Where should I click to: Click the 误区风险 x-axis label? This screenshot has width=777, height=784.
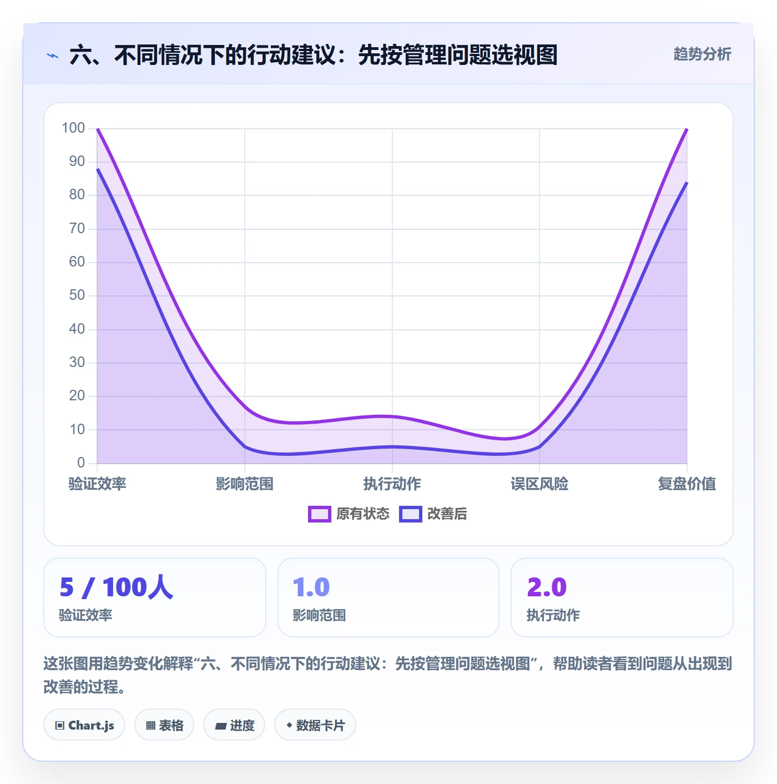click(x=539, y=484)
